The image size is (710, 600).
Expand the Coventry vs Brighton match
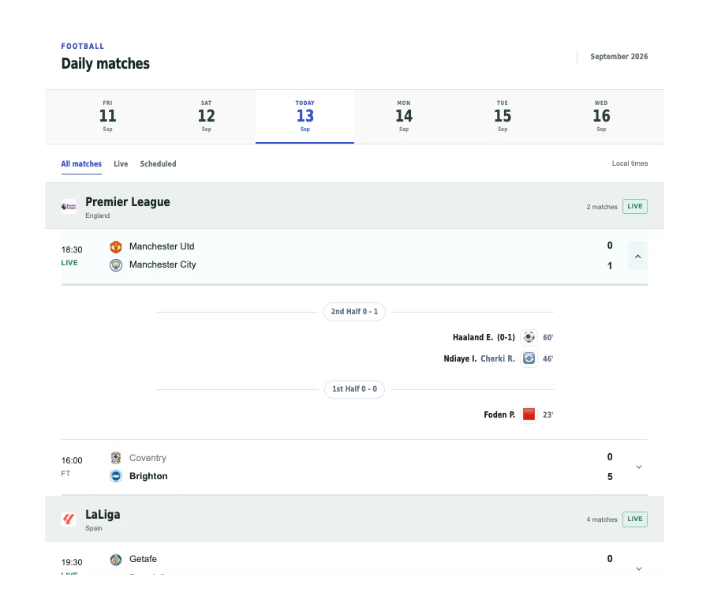(x=638, y=467)
